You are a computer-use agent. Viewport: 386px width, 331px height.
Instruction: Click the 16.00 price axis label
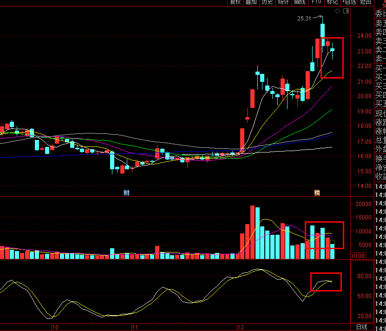coord(365,156)
